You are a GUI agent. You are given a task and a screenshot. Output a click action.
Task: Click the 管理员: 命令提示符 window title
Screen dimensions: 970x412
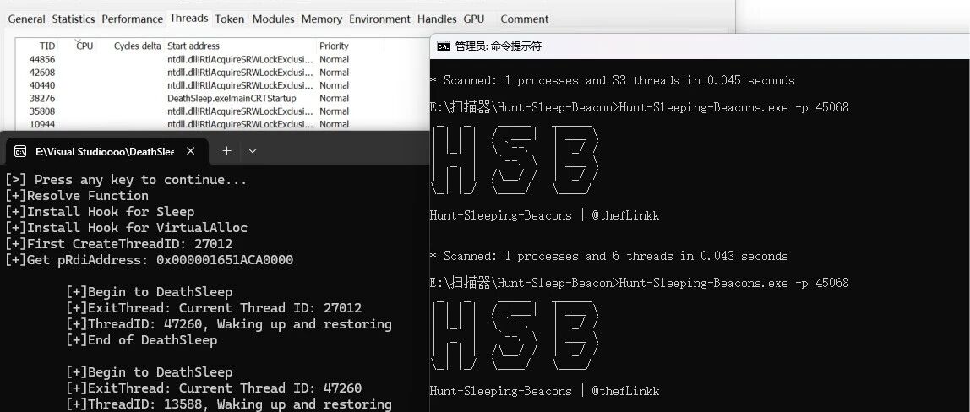coord(498,46)
